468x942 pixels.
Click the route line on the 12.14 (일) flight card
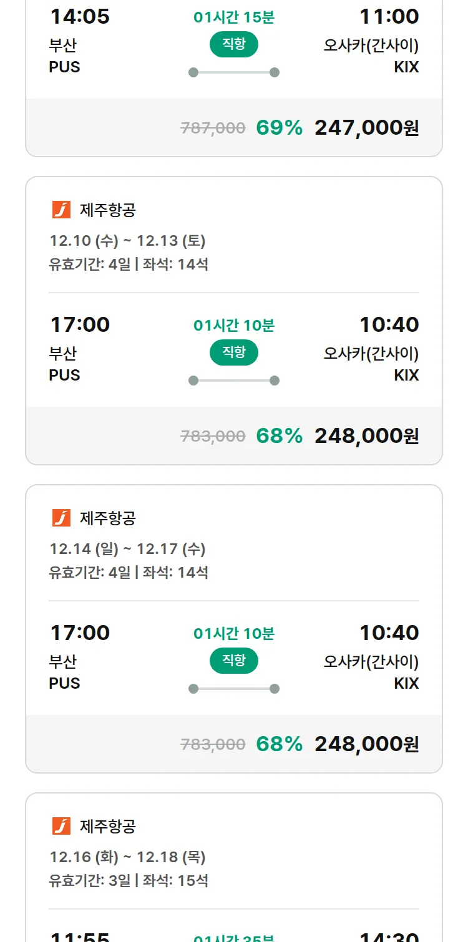coord(234,689)
